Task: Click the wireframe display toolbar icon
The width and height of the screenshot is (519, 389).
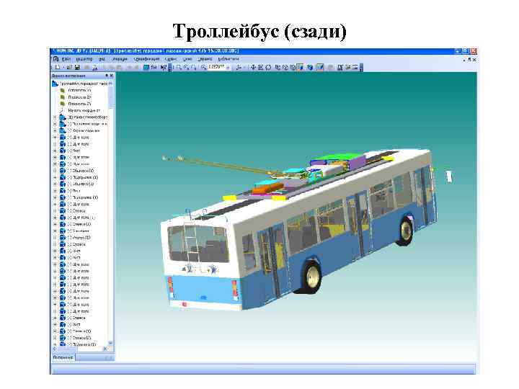Action: click(278, 68)
